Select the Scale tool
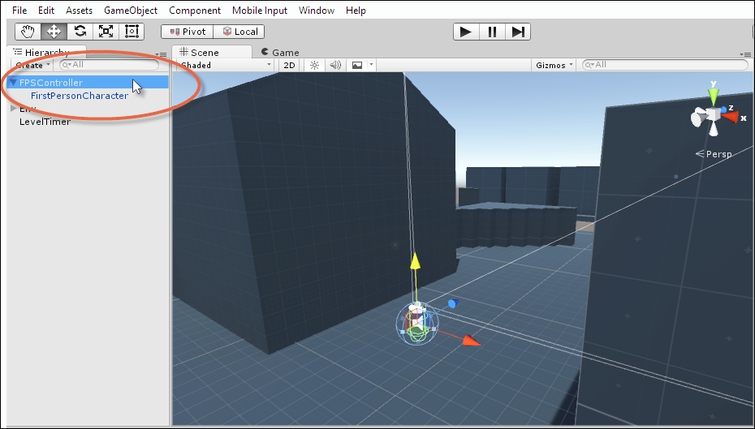The image size is (755, 429). [106, 32]
